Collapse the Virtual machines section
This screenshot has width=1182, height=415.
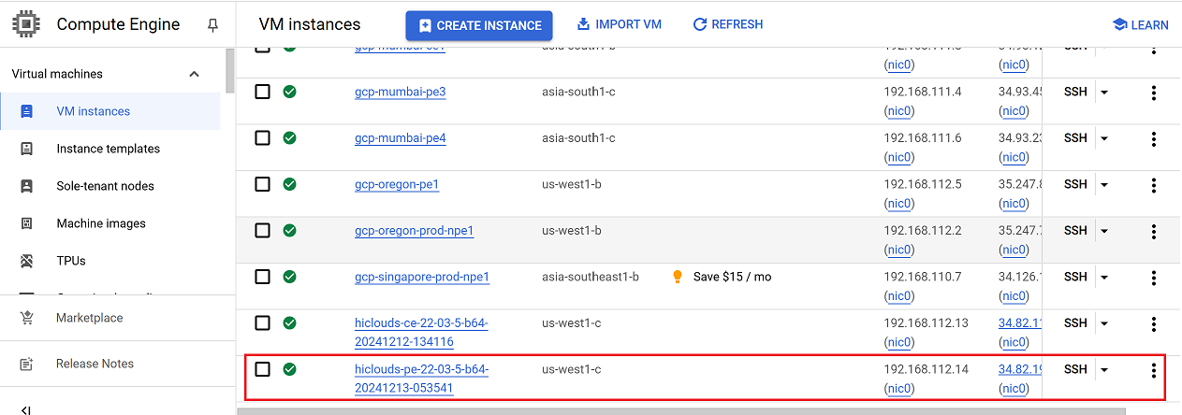click(x=194, y=74)
